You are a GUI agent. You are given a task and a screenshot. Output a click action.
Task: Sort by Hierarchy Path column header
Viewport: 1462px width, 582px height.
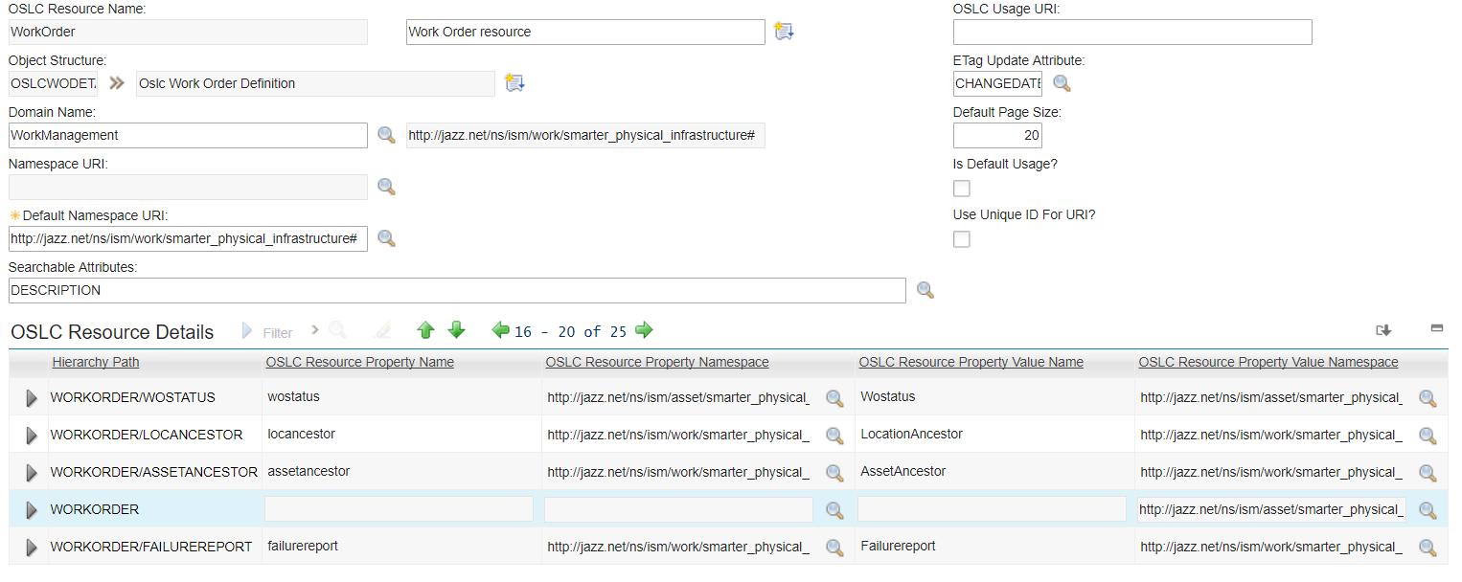point(95,362)
